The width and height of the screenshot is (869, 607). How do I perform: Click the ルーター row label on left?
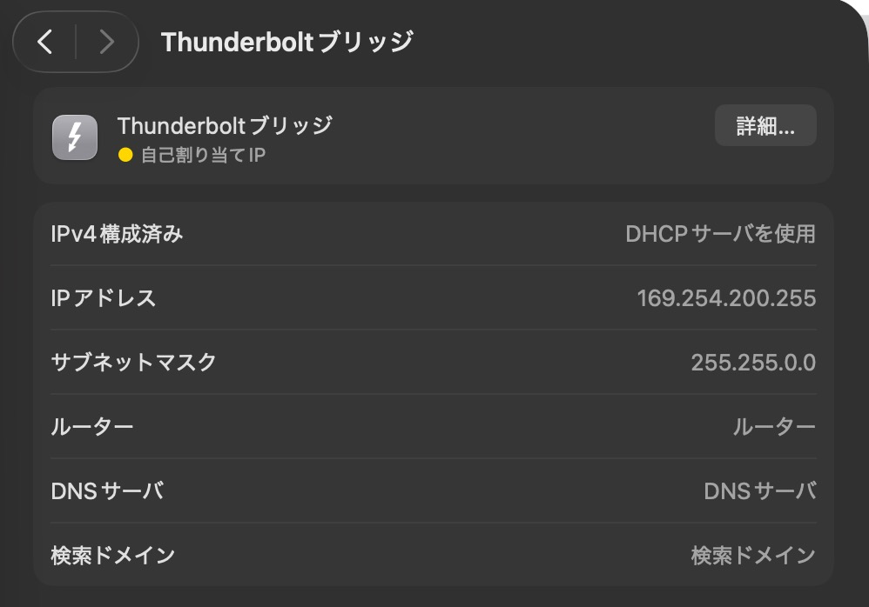point(92,427)
